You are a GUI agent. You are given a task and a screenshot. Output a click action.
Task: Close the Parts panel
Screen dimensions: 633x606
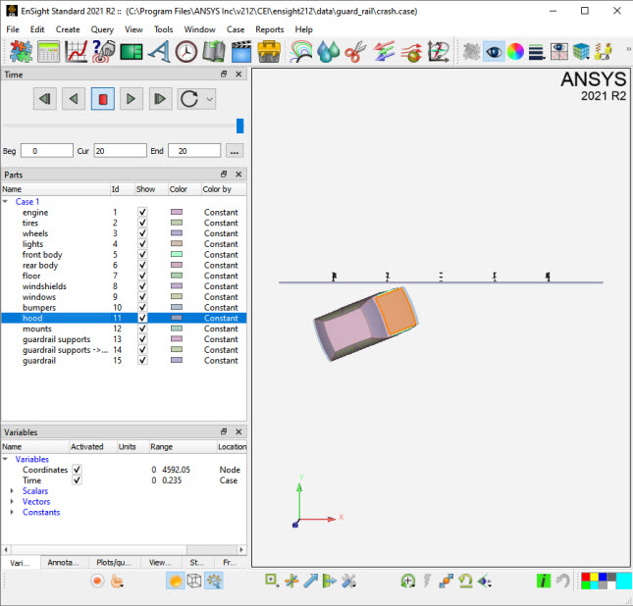tap(238, 175)
